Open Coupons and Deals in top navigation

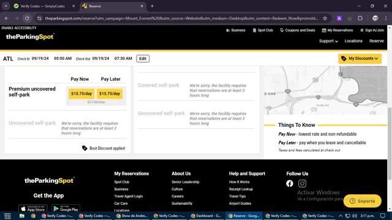tap(298, 30)
